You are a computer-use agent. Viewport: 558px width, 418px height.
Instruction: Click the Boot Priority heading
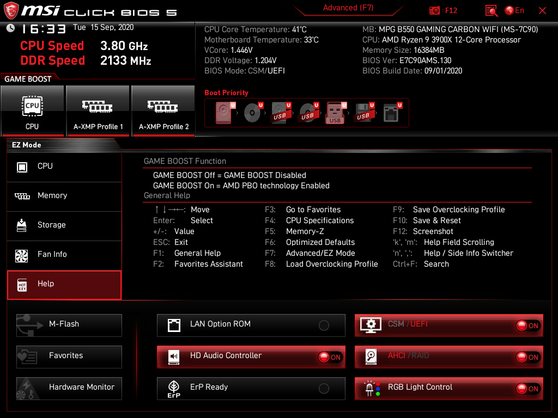(x=226, y=93)
